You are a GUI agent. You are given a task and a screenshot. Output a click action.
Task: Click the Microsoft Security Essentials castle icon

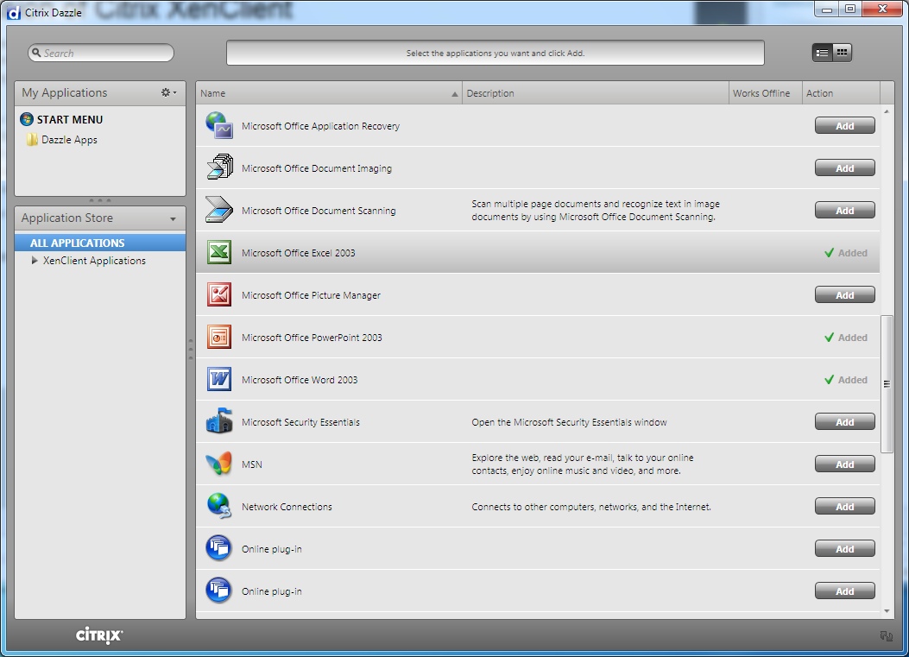[219, 421]
